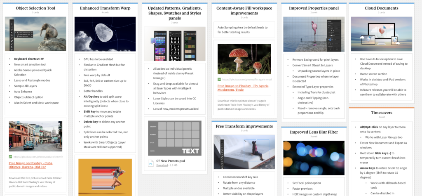Click the 'Works with all brush-based tools' sub-bullet
The image size is (422, 196).
coord(387,185)
